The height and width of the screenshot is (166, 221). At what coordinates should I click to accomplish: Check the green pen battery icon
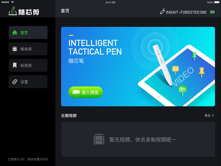[x=212, y=12]
